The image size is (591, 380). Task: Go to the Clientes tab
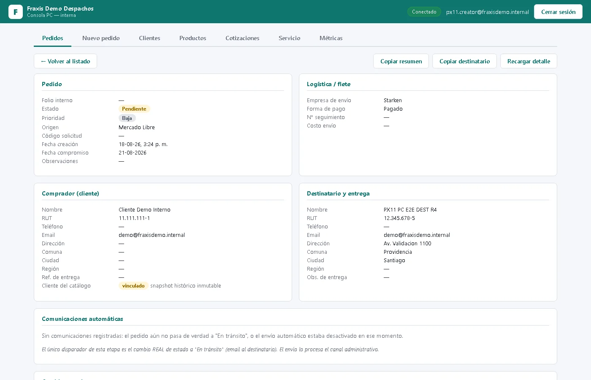tap(149, 38)
